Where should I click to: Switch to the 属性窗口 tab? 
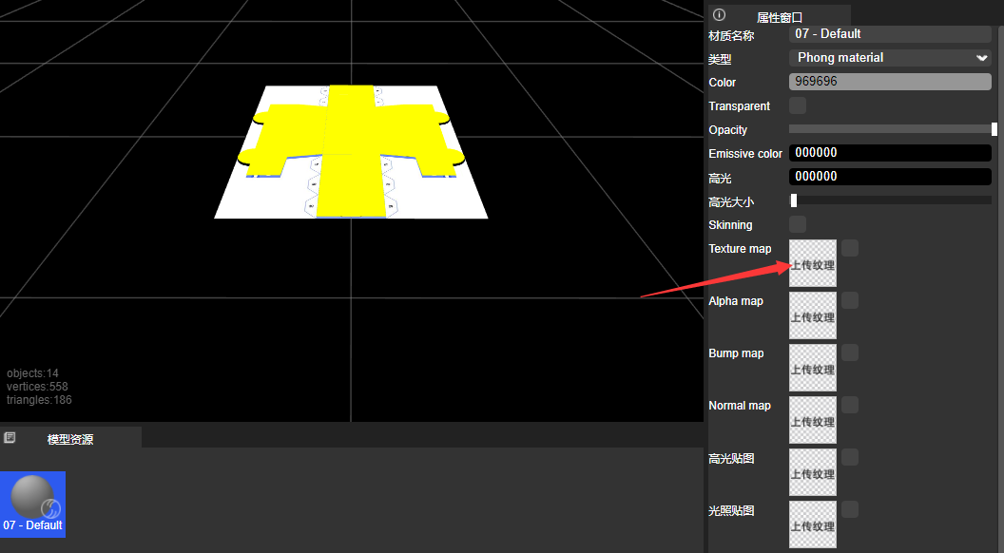[x=779, y=16]
